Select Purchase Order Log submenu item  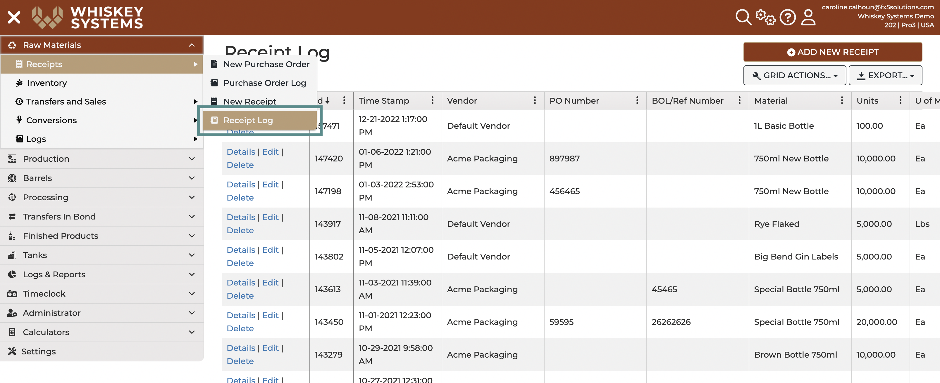pyautogui.click(x=260, y=83)
